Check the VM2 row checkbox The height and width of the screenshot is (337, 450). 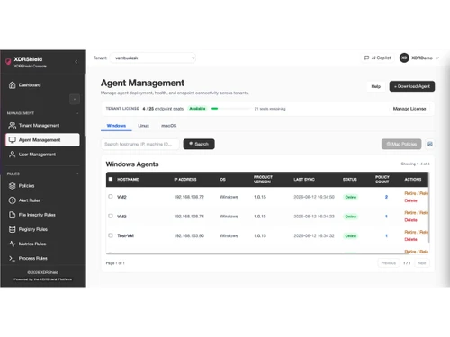click(111, 197)
